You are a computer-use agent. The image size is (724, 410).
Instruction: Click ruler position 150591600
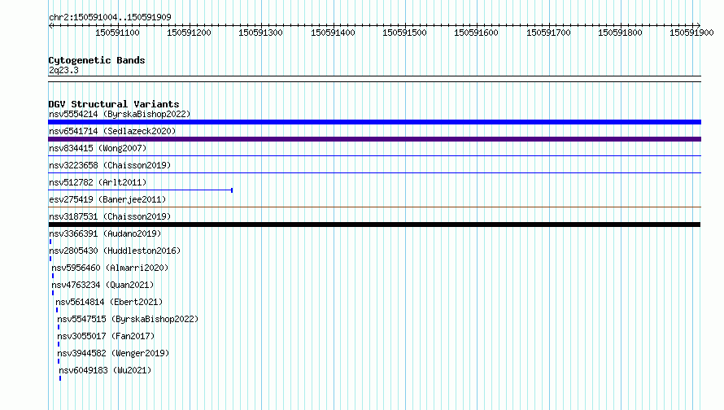(476, 33)
